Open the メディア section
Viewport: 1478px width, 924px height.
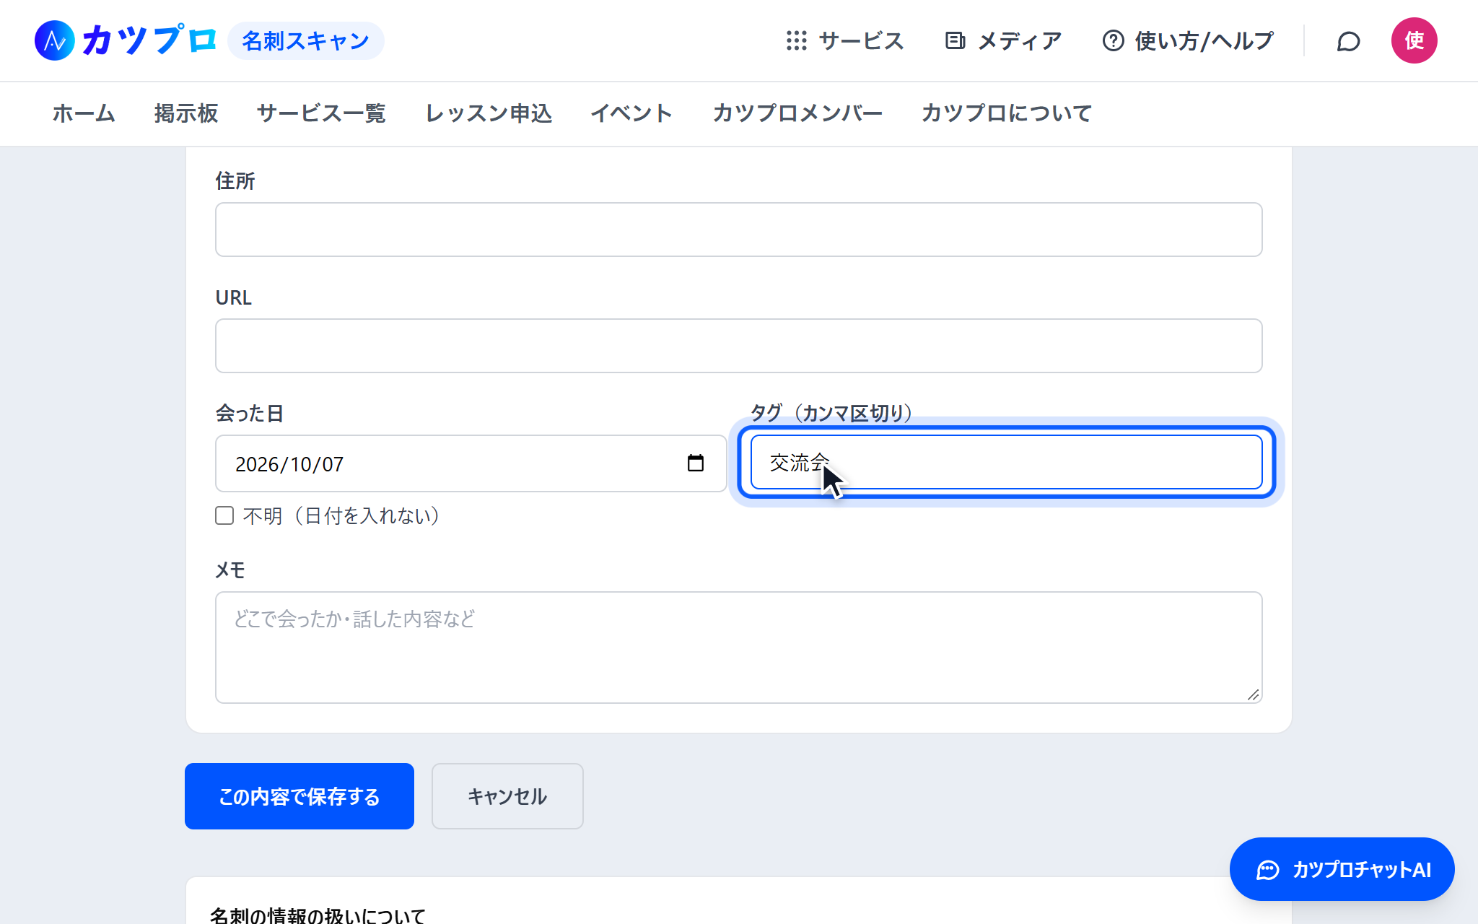click(x=1003, y=41)
